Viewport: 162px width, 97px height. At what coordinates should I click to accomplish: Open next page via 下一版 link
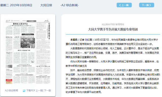[48, 91]
